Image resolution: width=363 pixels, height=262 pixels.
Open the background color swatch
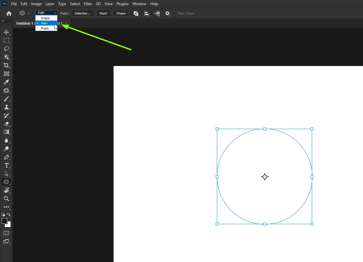pyautogui.click(x=9, y=225)
